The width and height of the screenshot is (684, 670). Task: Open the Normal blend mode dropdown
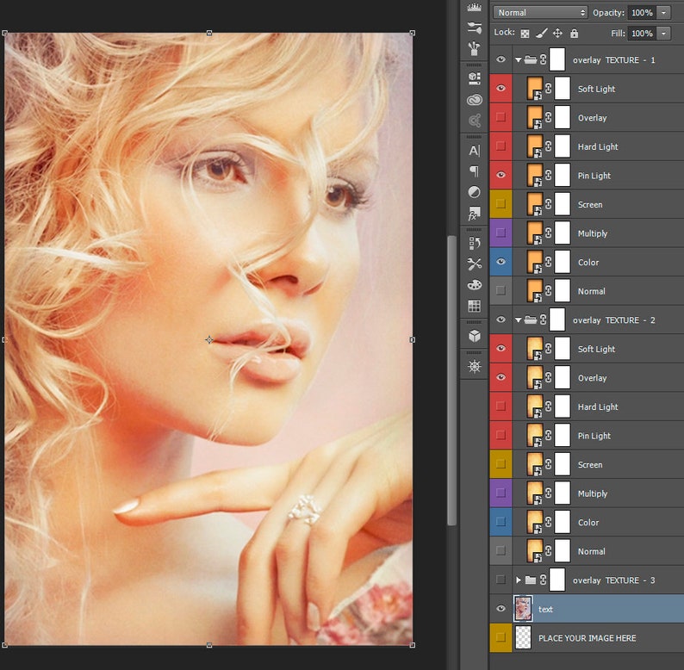(540, 13)
